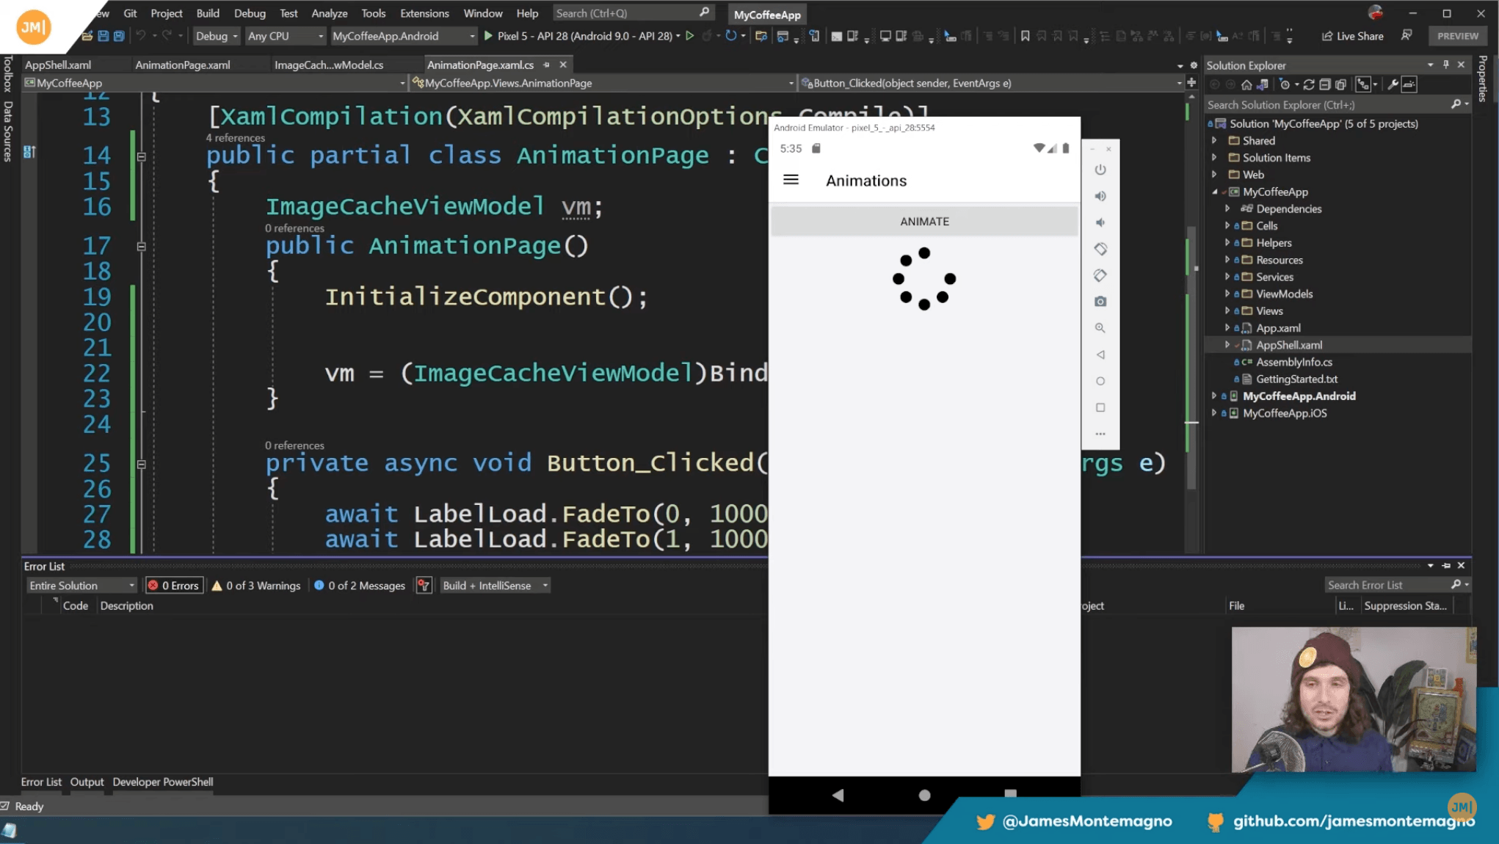The width and height of the screenshot is (1499, 844).
Task: Click the Search (Ctrl+Q) box
Action: pyautogui.click(x=632, y=13)
